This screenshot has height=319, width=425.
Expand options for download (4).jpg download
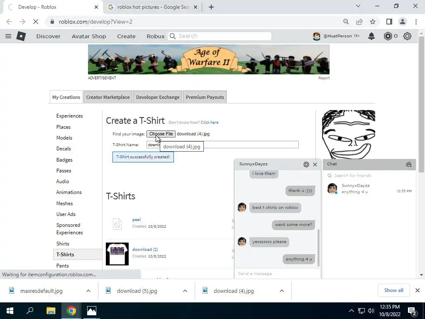[282, 291]
